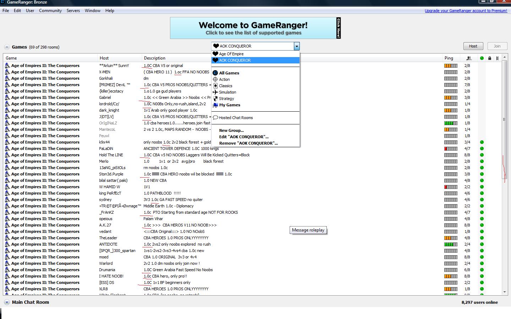The height and width of the screenshot is (319, 511).
Task: Choose Remove "AOK CONQUEROR"... option
Action: click(x=248, y=143)
